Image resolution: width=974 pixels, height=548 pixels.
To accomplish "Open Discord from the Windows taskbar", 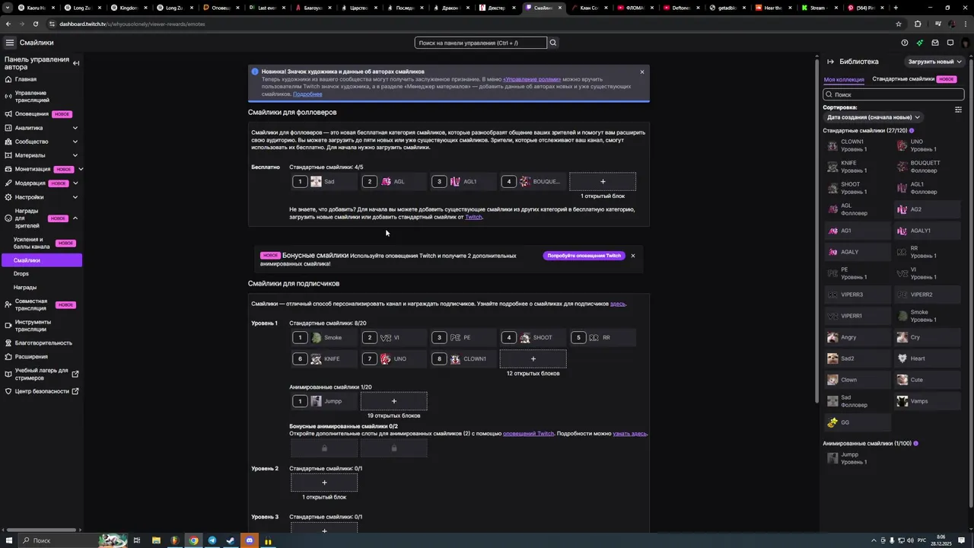I will click(249, 540).
